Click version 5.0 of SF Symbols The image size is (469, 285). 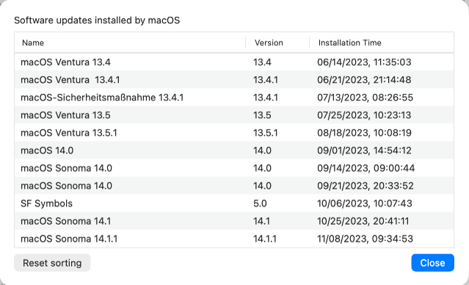point(261,203)
